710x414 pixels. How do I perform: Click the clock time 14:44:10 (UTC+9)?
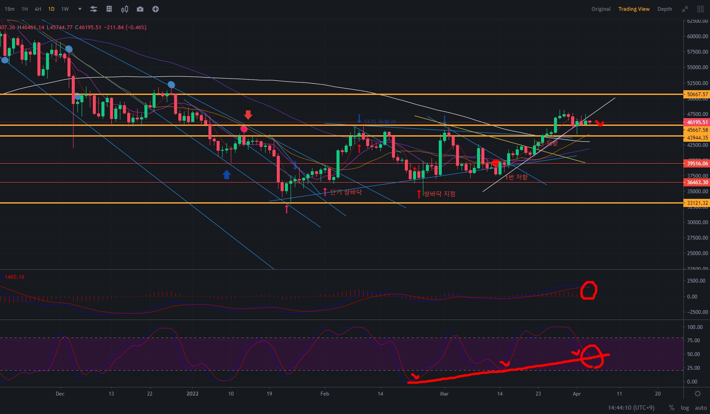(x=631, y=408)
